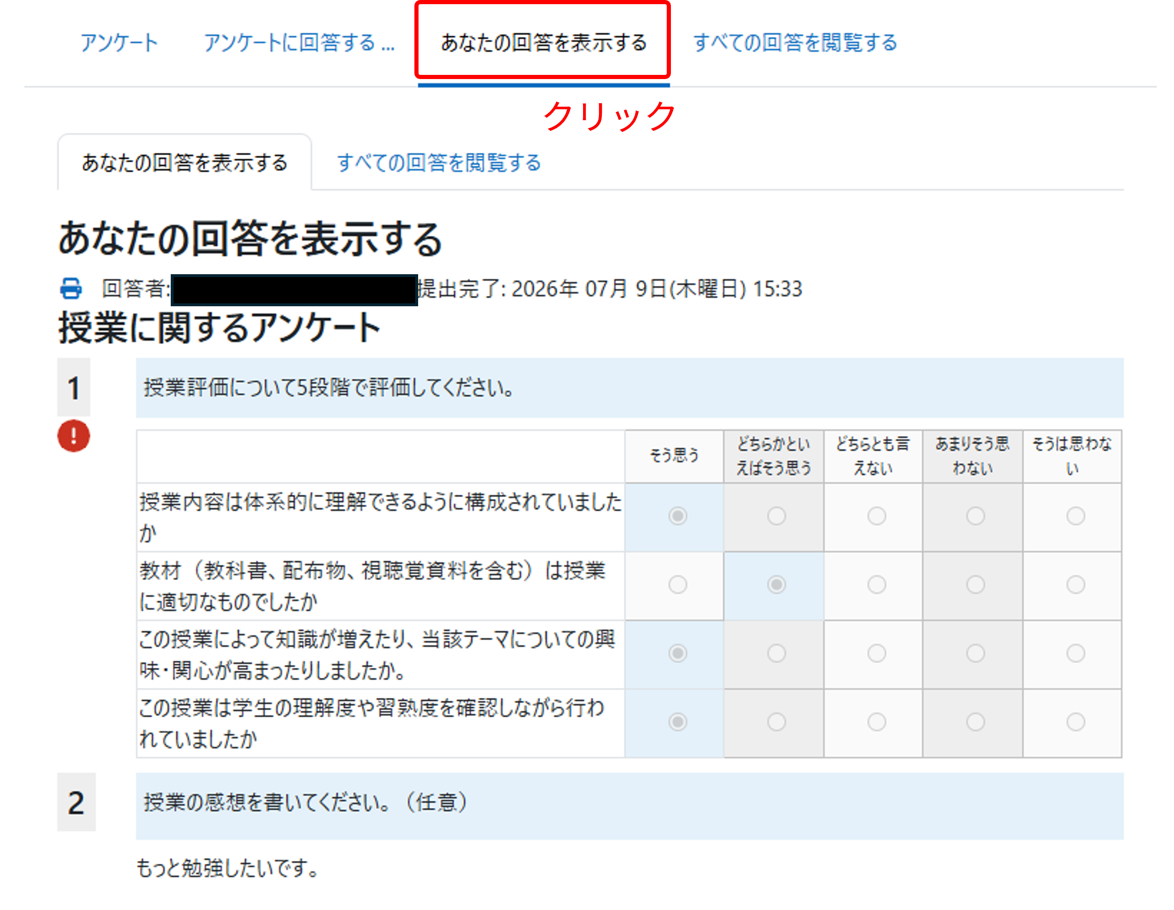Click the 授業に関するアンケート heading
Screen dimensions: 1174x910
219,327
